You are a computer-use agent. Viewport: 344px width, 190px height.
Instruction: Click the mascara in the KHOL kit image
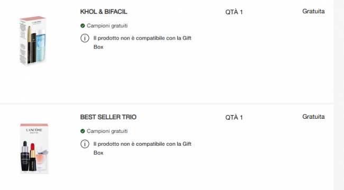pyautogui.click(x=29, y=45)
